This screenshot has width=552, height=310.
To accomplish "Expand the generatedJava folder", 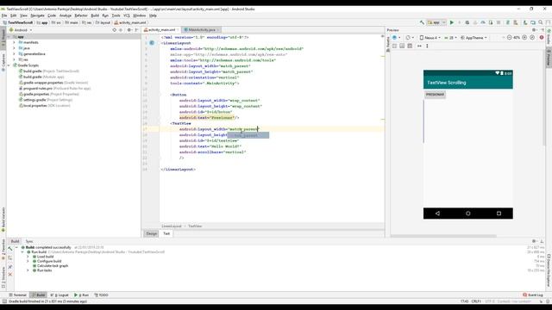I will pos(14,54).
